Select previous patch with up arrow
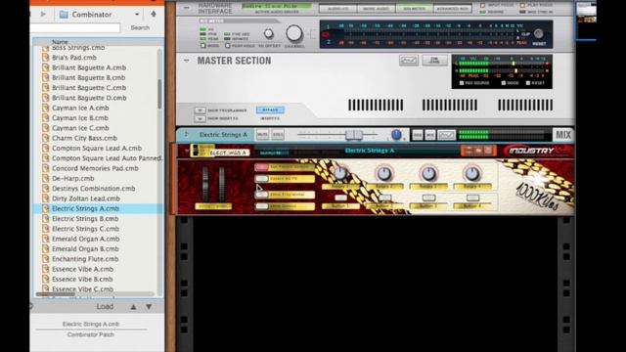626x352 pixels. point(133,307)
